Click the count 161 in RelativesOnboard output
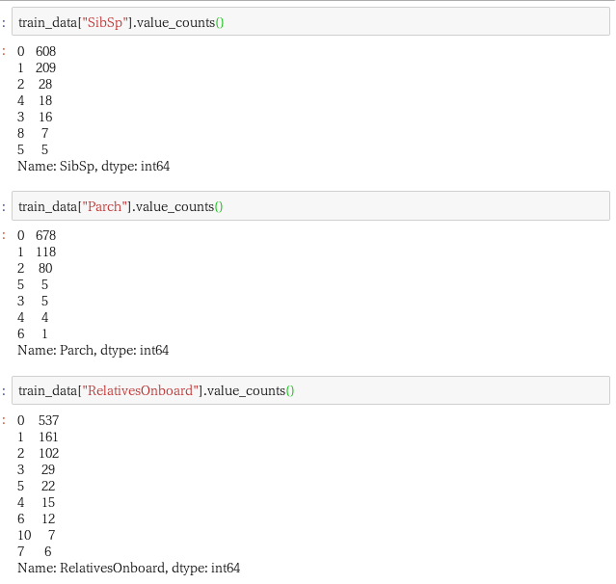This screenshot has height=584, width=616. (48, 438)
